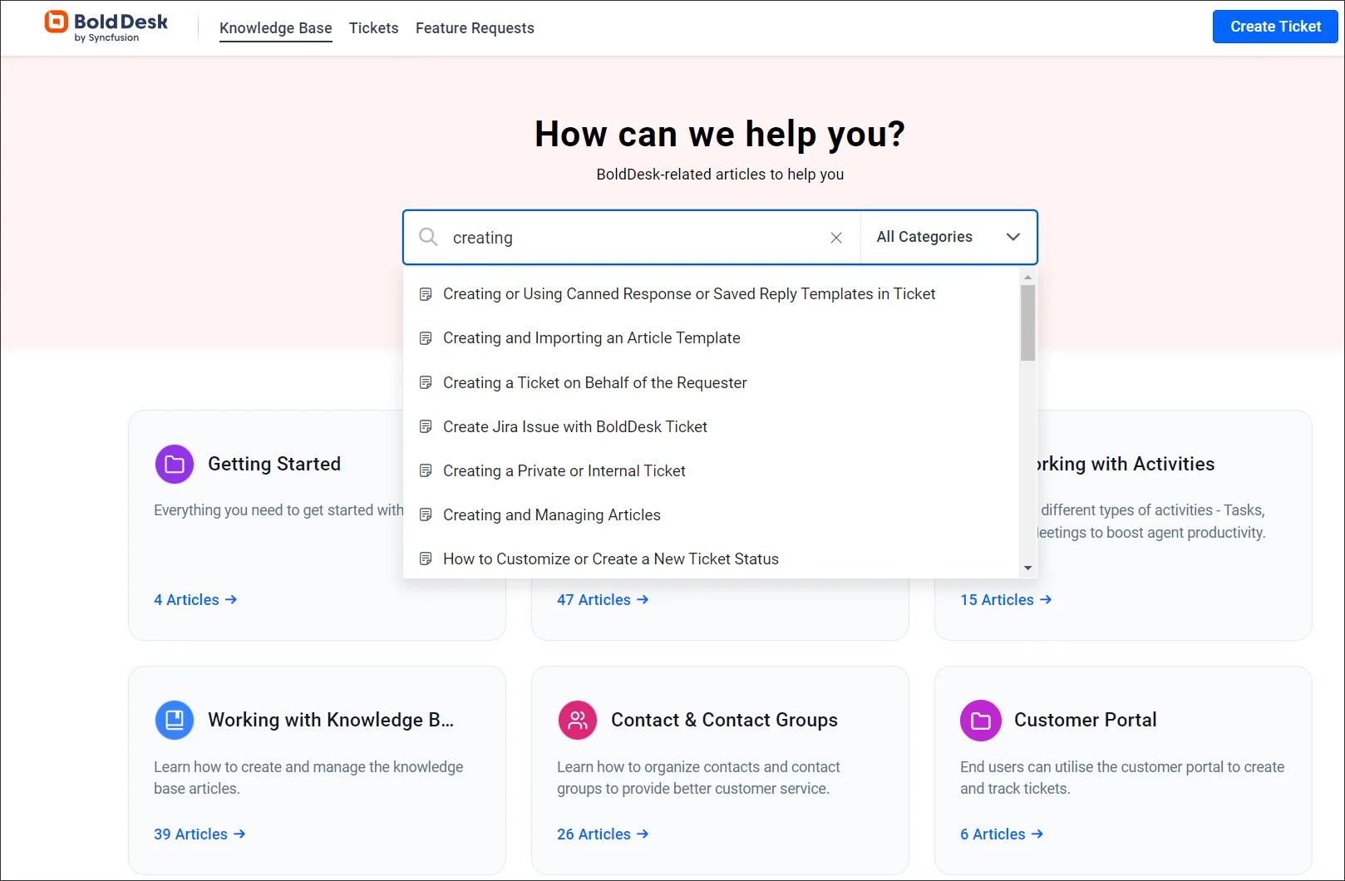Click the BoldDesk logo icon
Screen dimensions: 1345x881
(57, 22)
